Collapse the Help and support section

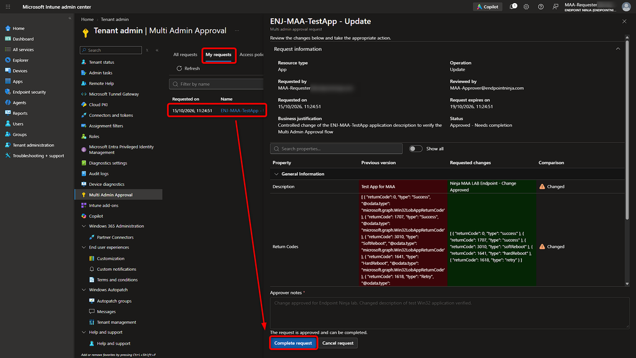tap(84, 332)
